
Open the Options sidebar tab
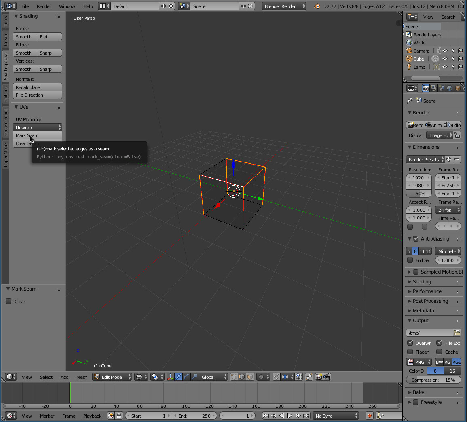[5, 94]
